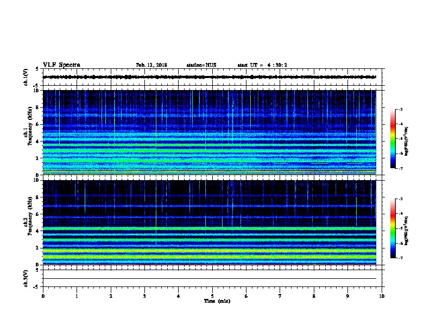Image resolution: width=430 pixels, height=332 pixels.
Task: Click the ch.2 color scale log(PSD) label
Action: click(406, 231)
